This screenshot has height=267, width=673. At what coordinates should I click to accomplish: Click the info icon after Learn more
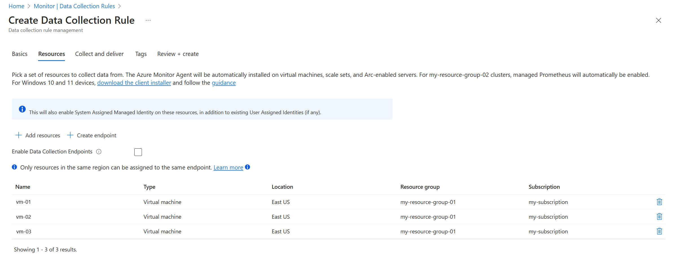pos(247,167)
